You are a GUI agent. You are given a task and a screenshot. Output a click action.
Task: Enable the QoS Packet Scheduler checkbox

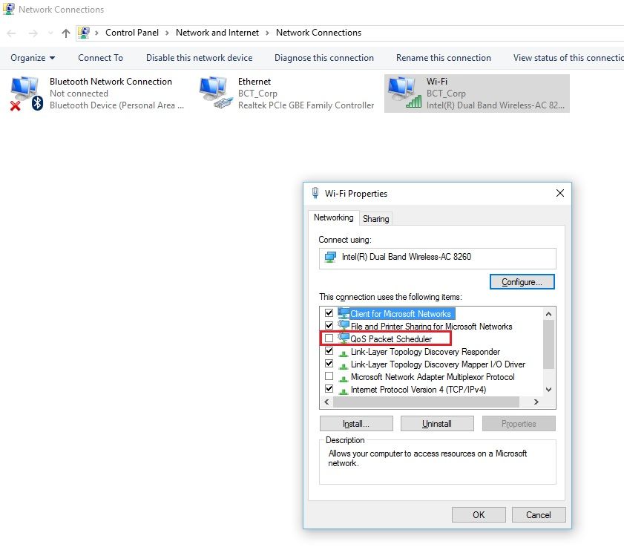tap(329, 338)
